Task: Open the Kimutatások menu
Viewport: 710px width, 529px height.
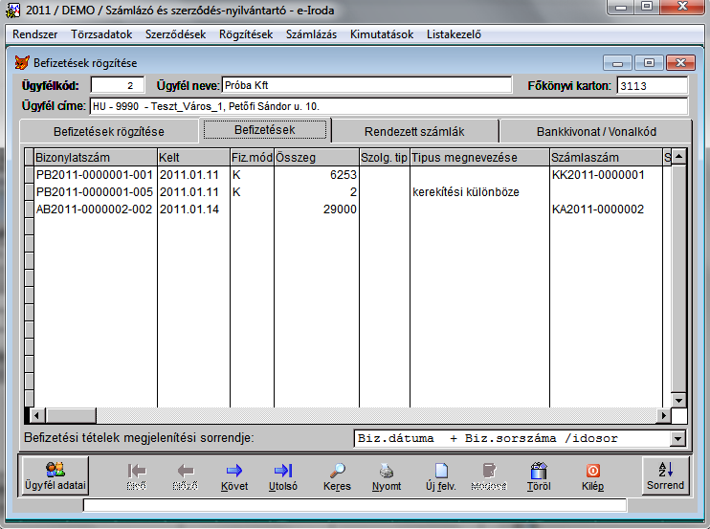Action: tap(381, 34)
